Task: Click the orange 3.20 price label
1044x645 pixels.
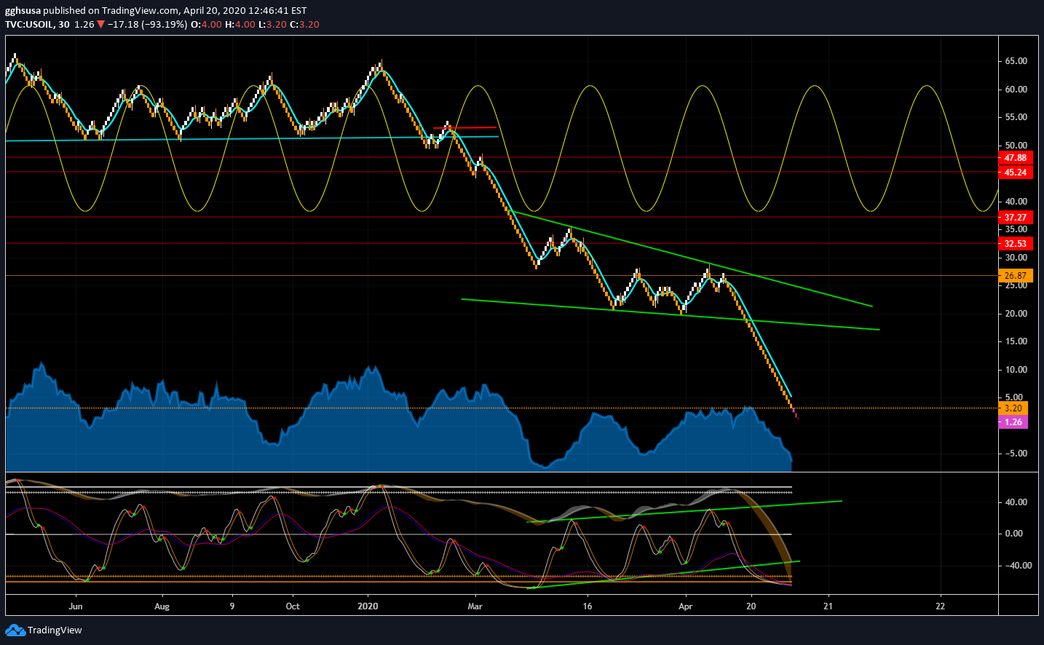Action: coord(1013,408)
